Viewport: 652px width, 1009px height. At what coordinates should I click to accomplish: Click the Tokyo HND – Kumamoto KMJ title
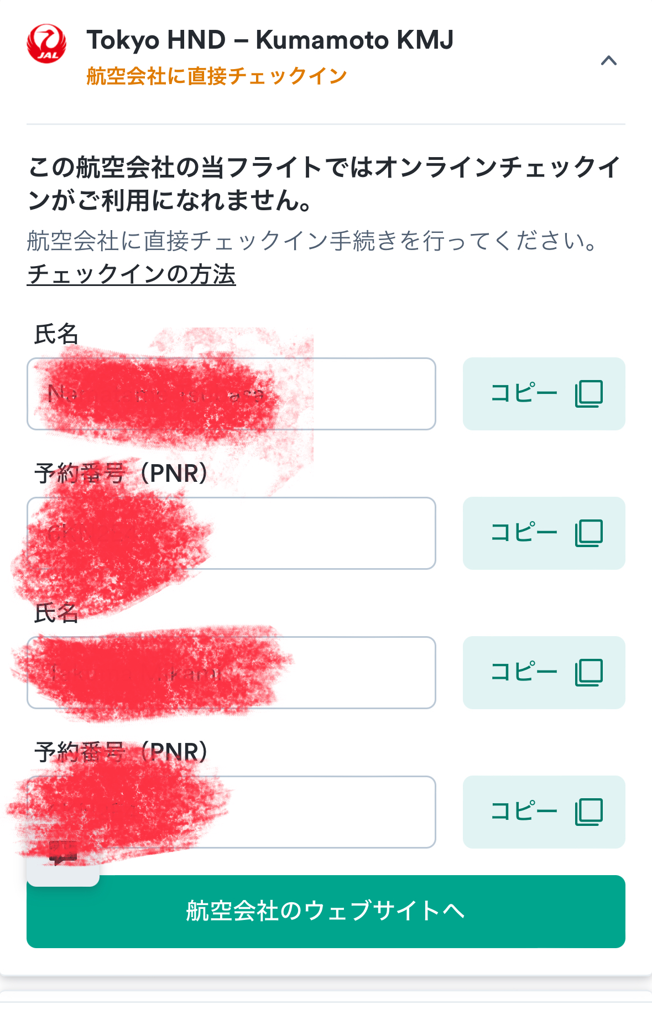(270, 40)
